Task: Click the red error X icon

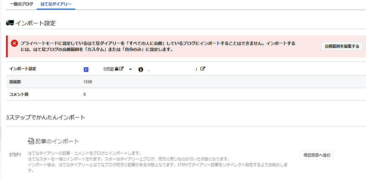Action: click(x=15, y=43)
